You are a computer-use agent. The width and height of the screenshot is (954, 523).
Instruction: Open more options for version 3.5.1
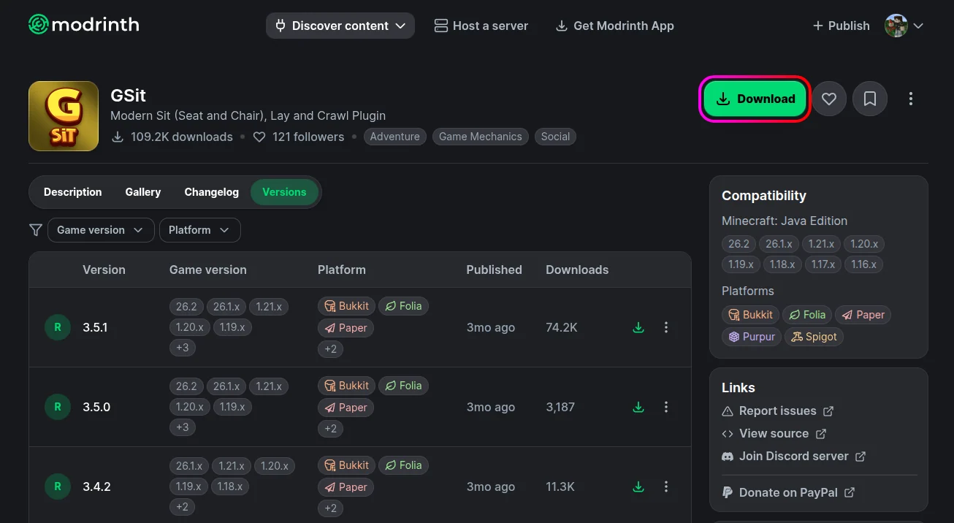pos(665,327)
